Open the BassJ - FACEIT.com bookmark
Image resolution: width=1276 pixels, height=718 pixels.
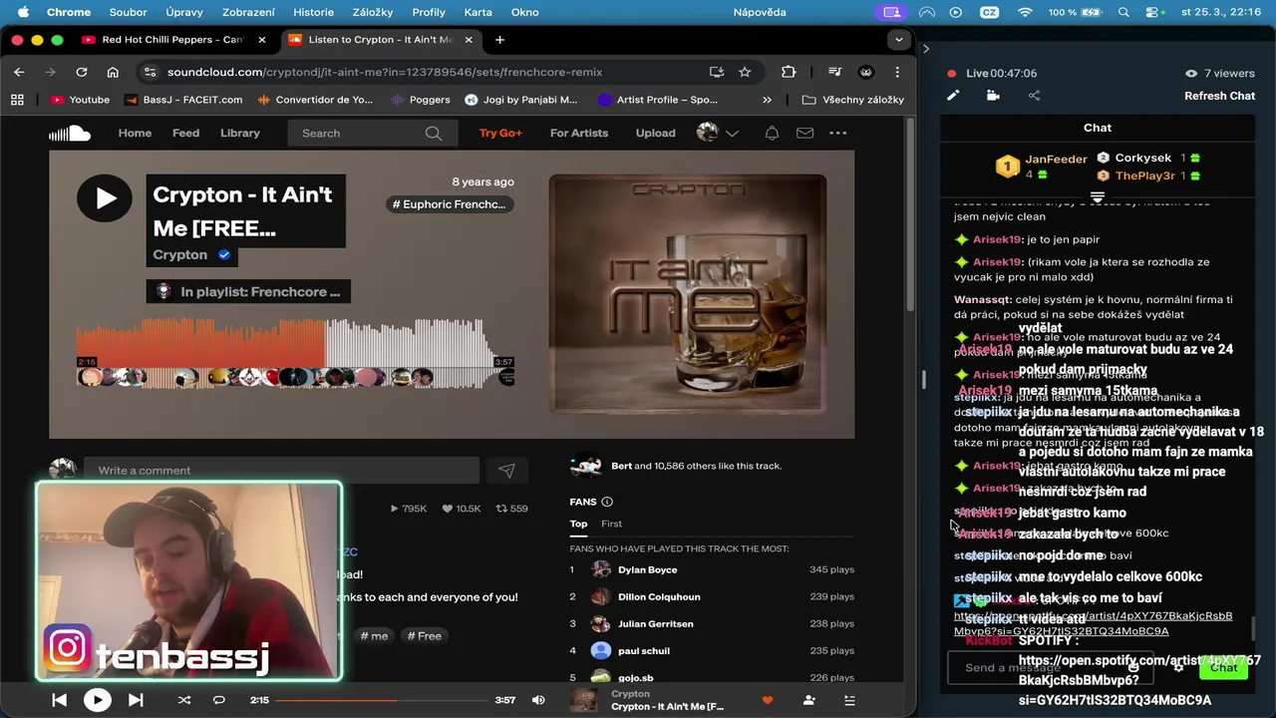pyautogui.click(x=183, y=100)
